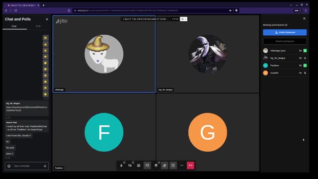Expand the participant count badge at top
Viewport: 318px width, 179px height.
pos(183,19)
